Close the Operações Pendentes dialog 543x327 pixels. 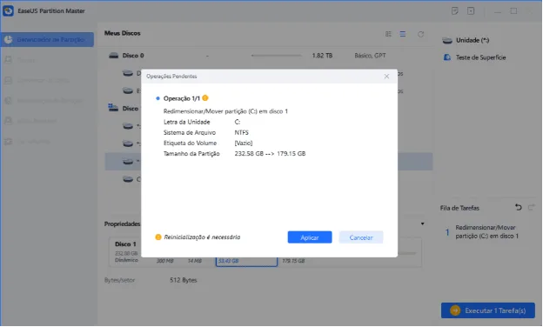[386, 77]
